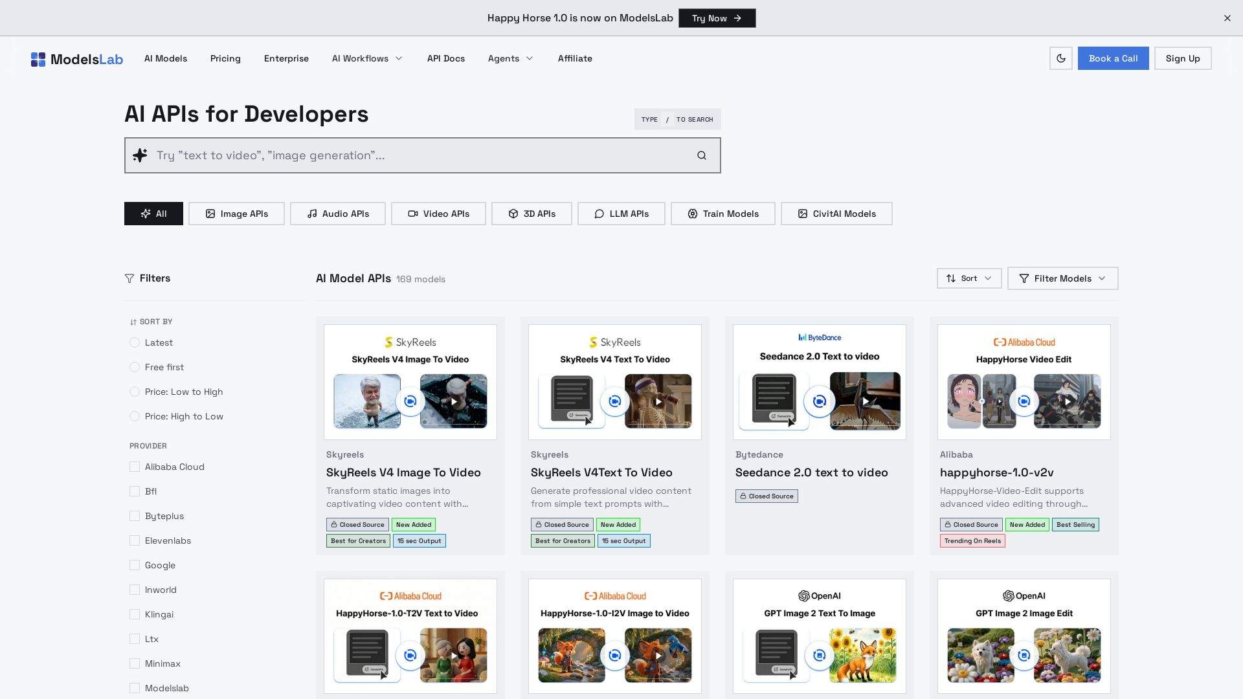Screen dimensions: 1243x699
Task: Expand the Agents dropdown menu
Action: point(510,58)
